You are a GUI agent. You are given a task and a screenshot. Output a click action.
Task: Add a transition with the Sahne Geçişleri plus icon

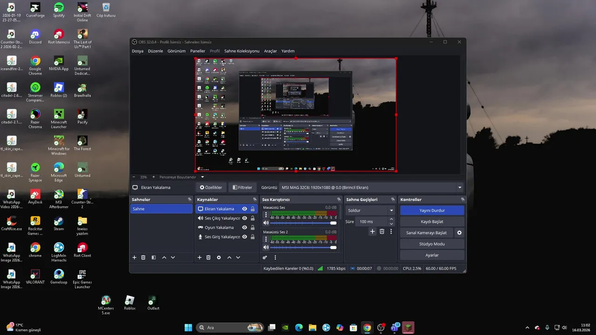point(372,231)
